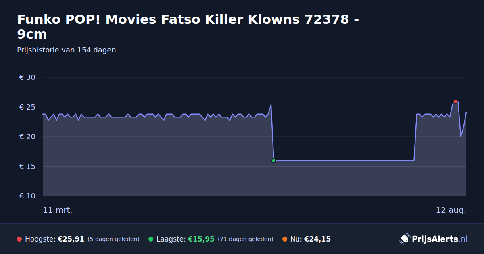This screenshot has width=484, height=254.
Task: Click the lowest price €15,95 value
Action: point(201,239)
